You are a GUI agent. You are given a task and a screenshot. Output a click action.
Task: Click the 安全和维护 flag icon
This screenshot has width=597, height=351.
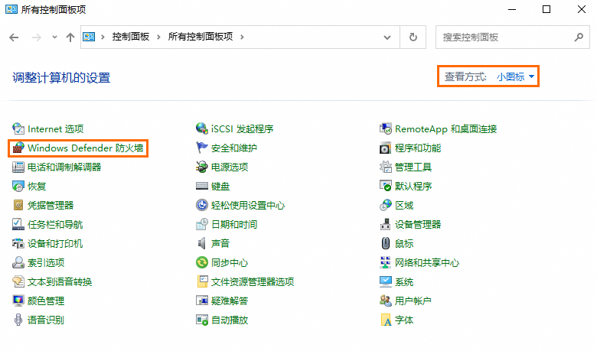click(x=202, y=148)
